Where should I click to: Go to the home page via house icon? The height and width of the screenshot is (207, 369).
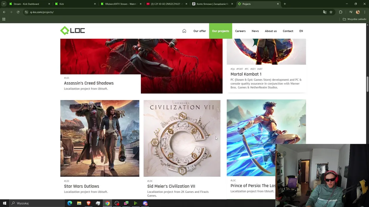(x=184, y=31)
